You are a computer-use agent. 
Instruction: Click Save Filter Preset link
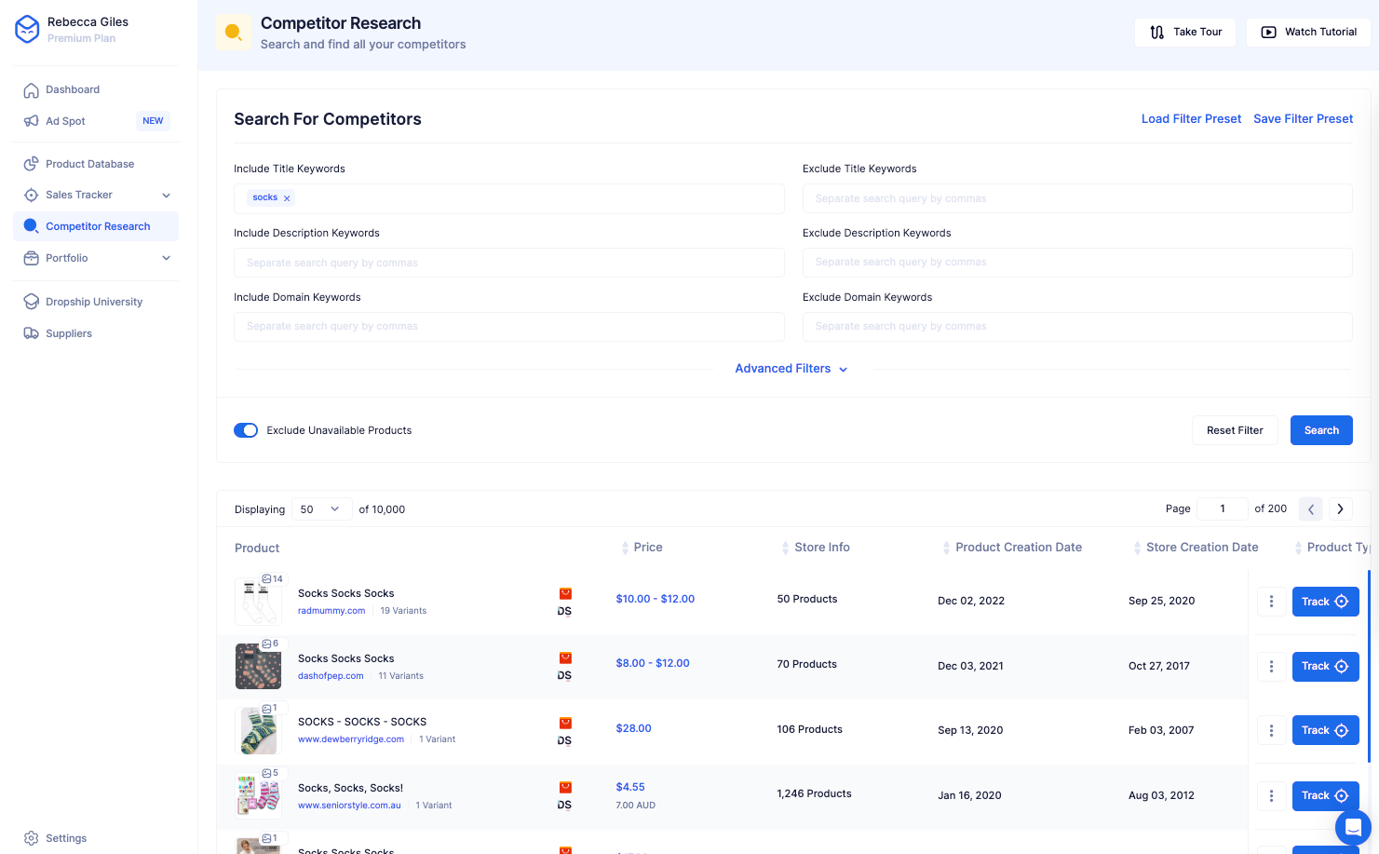[x=1304, y=119]
